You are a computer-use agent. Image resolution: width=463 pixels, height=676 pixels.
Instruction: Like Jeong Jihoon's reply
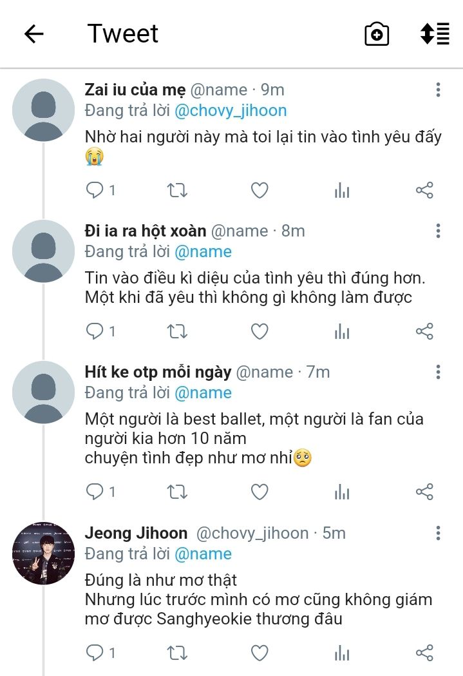[260, 653]
